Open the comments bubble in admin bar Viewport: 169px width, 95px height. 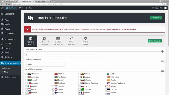point(21,8)
